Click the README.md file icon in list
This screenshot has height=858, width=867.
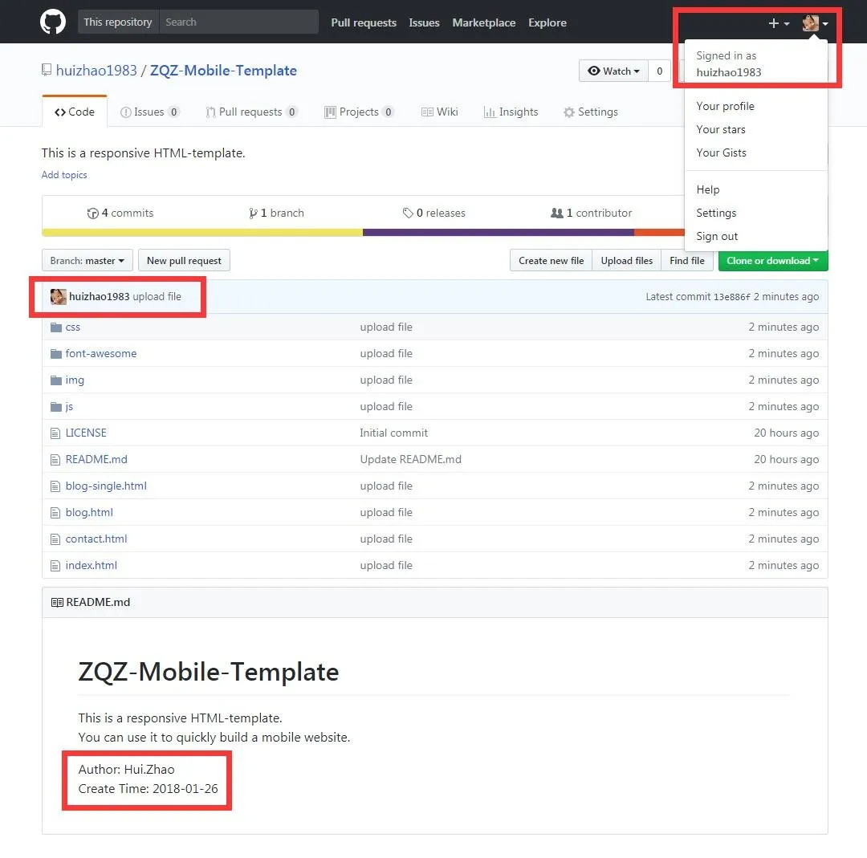55,460
